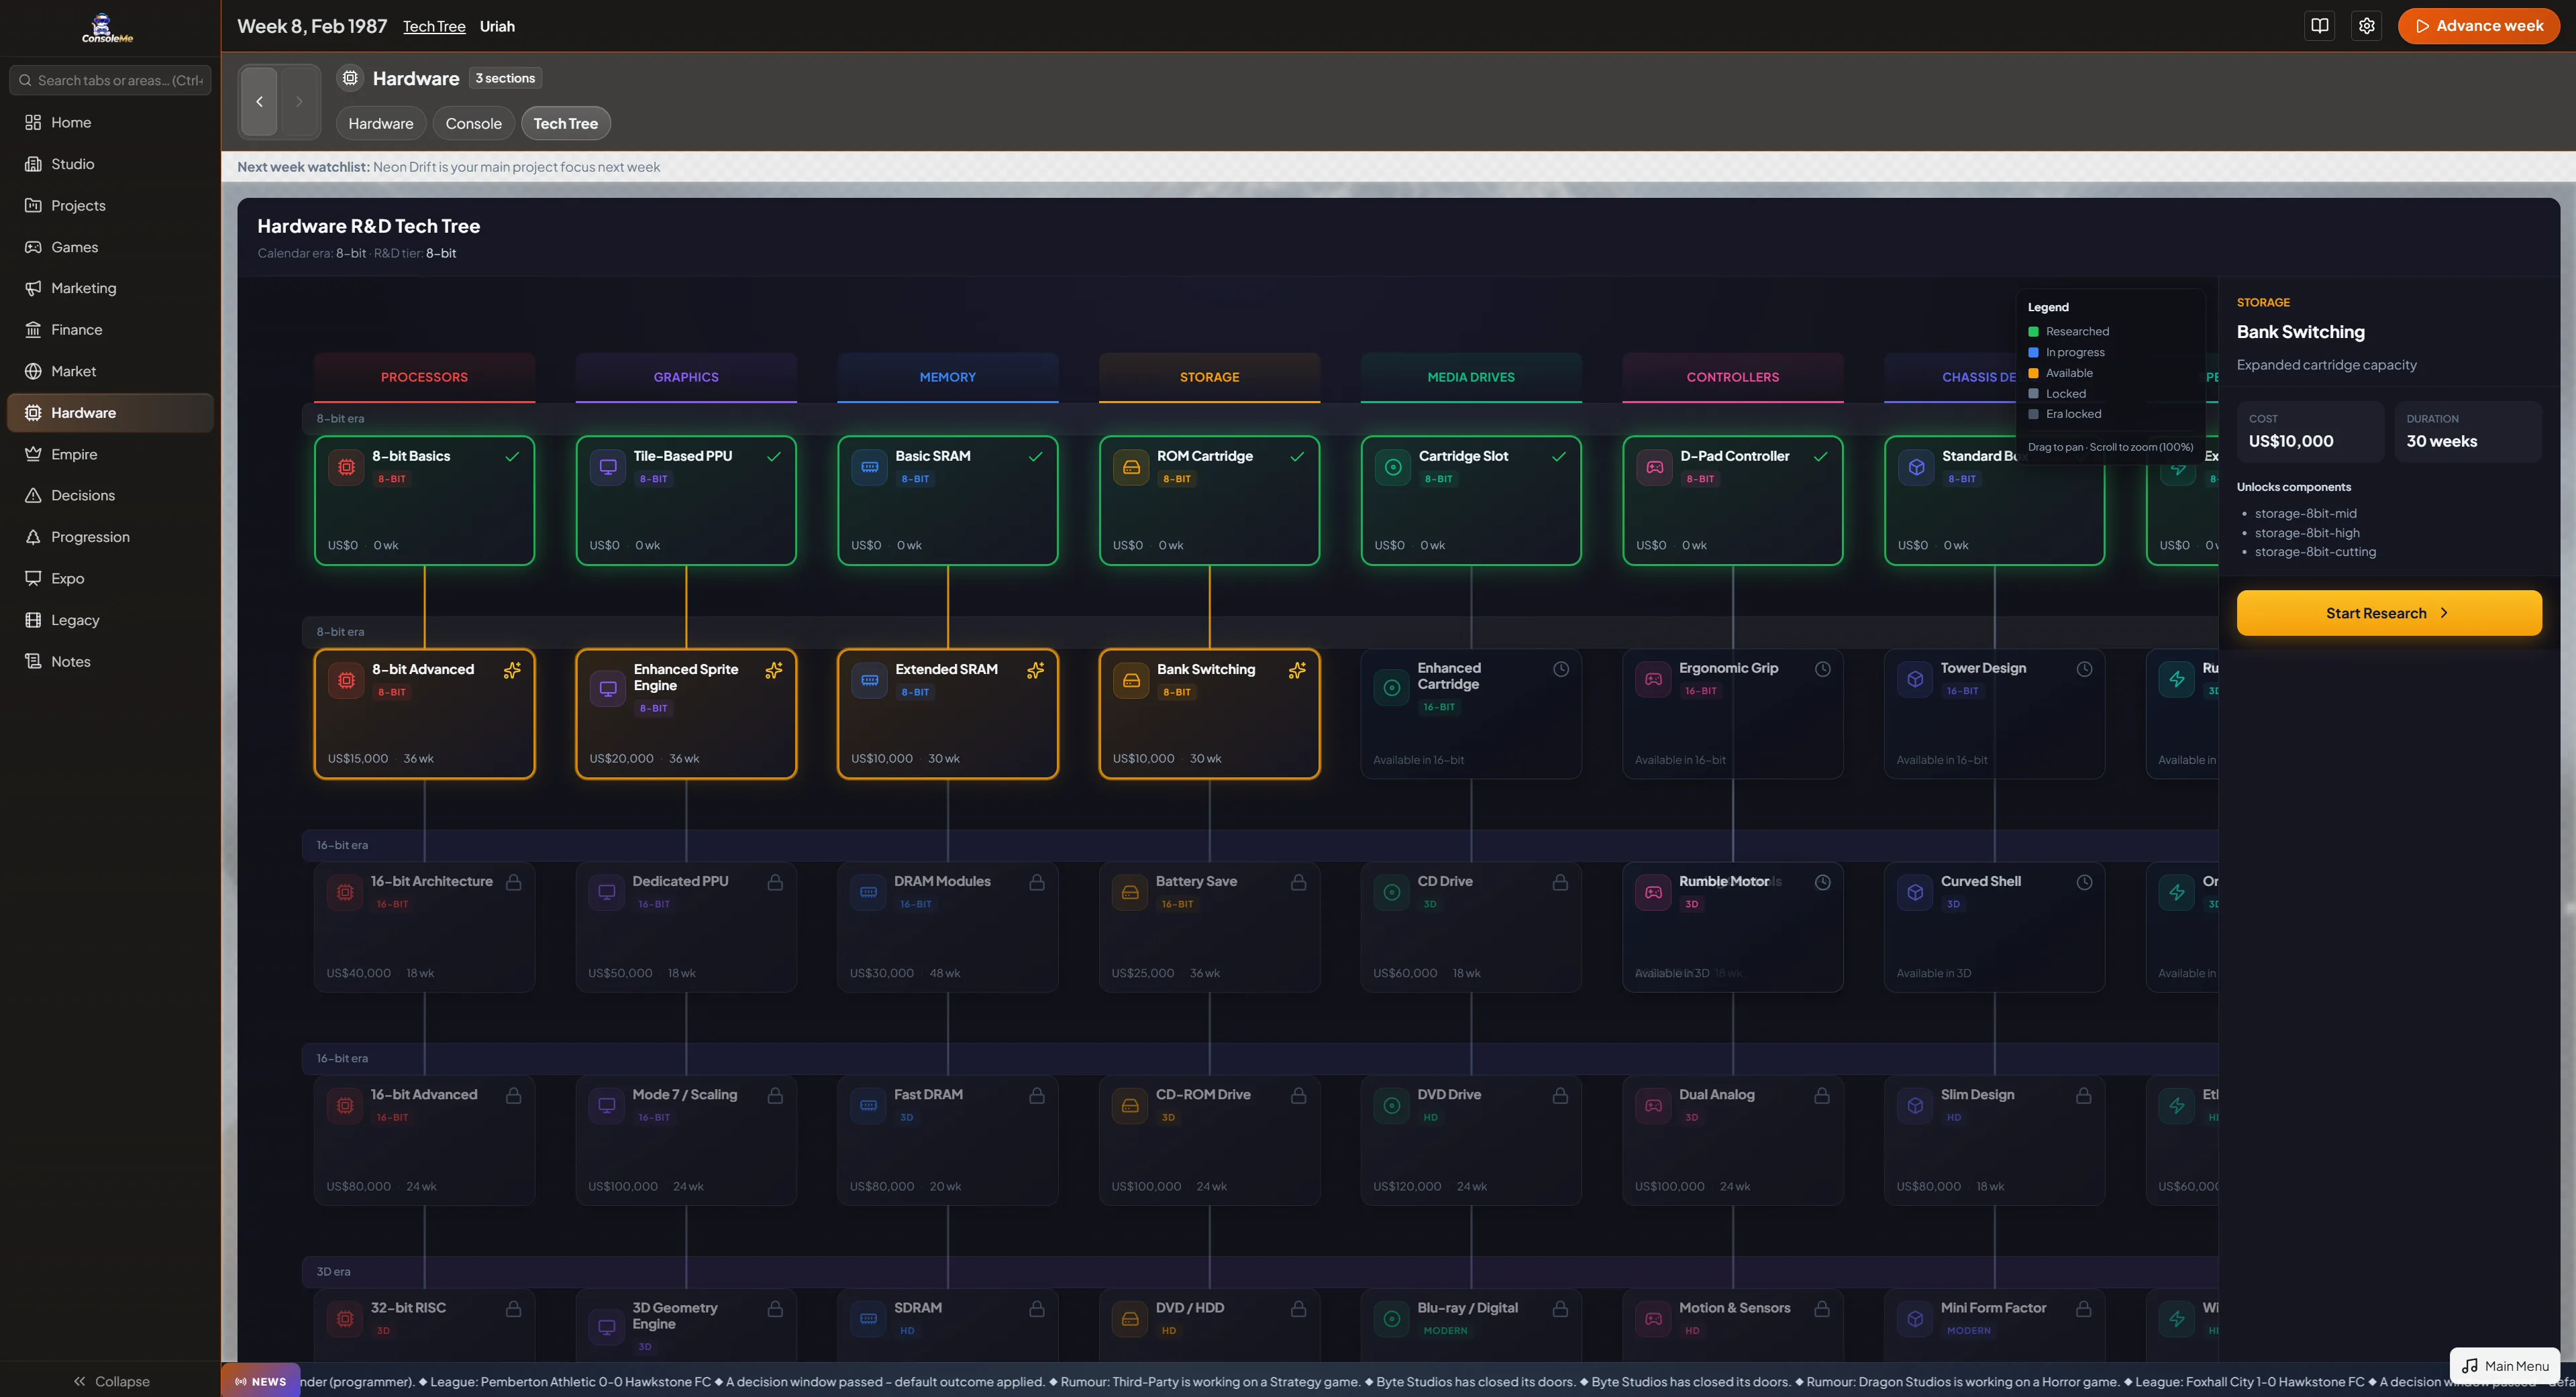Select the locked 16-bit Architecture node

pyautogui.click(x=424, y=928)
